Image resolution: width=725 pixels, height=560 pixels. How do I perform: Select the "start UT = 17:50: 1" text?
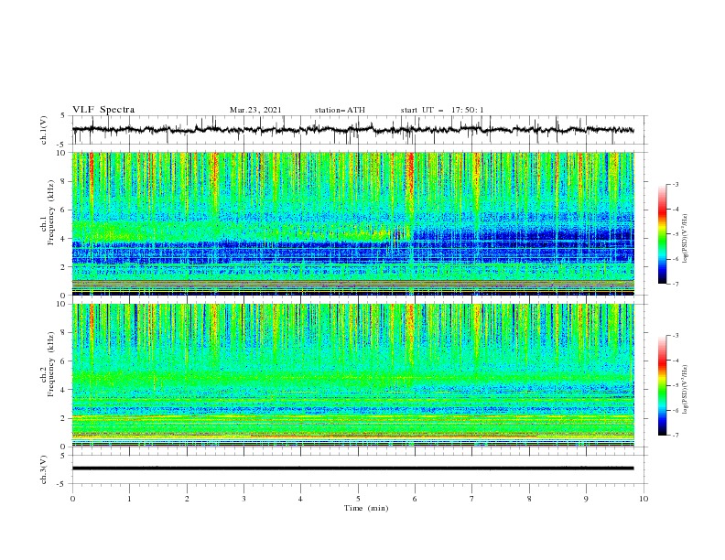[x=442, y=110]
